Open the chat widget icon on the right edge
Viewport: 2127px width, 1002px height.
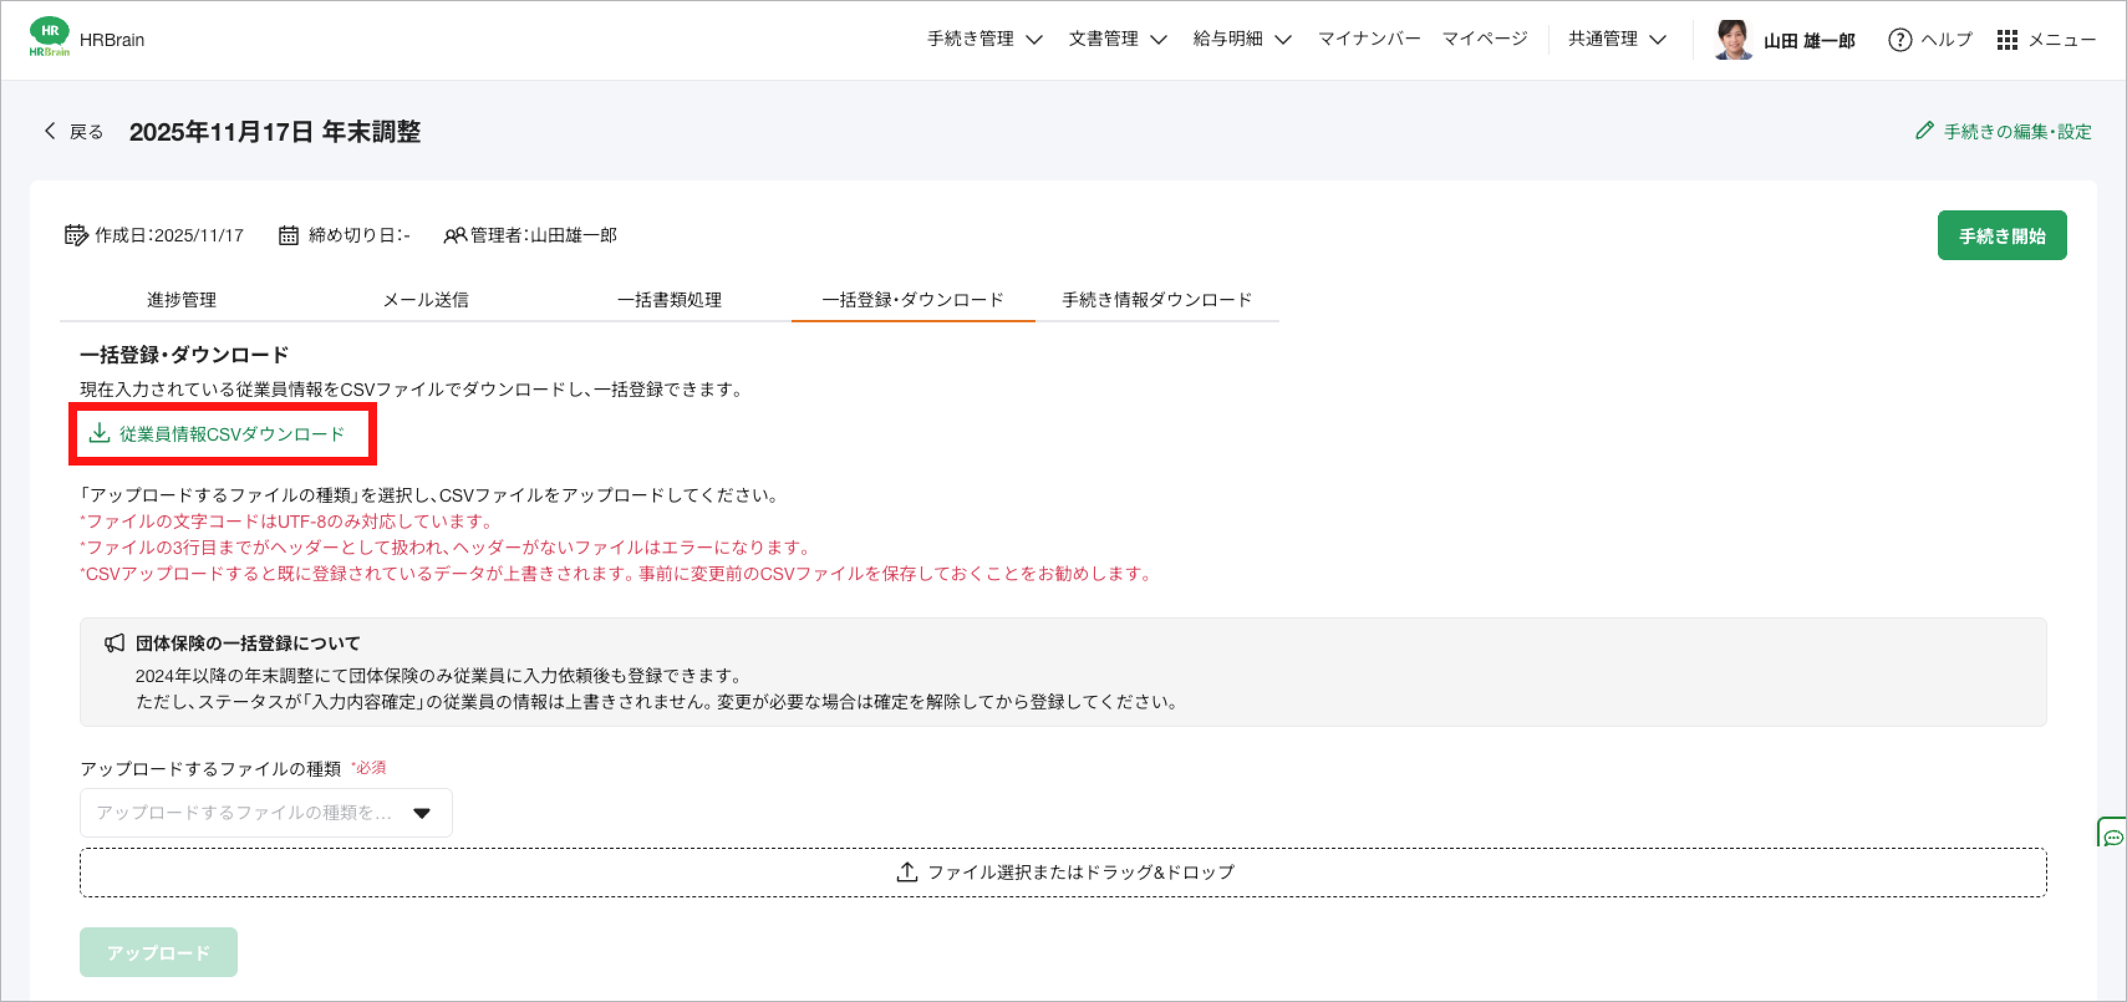(x=2113, y=836)
